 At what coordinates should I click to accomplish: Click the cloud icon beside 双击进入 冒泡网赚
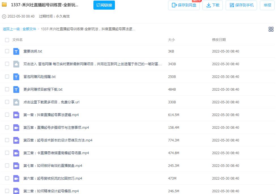click(16, 64)
